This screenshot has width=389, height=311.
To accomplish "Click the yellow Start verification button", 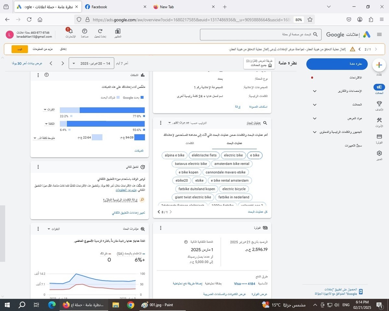I will pyautogui.click(x=19, y=49).
